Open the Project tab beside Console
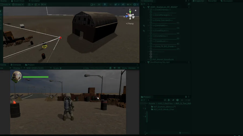Image resolution: width=243 pixels, height=136 pixels. coord(30,65)
